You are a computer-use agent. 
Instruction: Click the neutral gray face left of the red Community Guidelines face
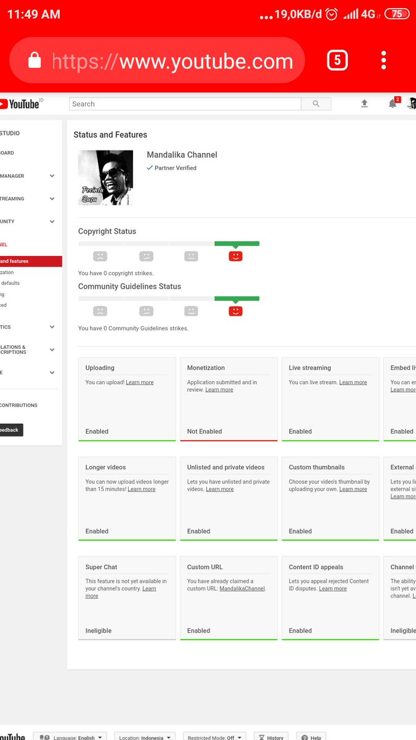click(191, 311)
